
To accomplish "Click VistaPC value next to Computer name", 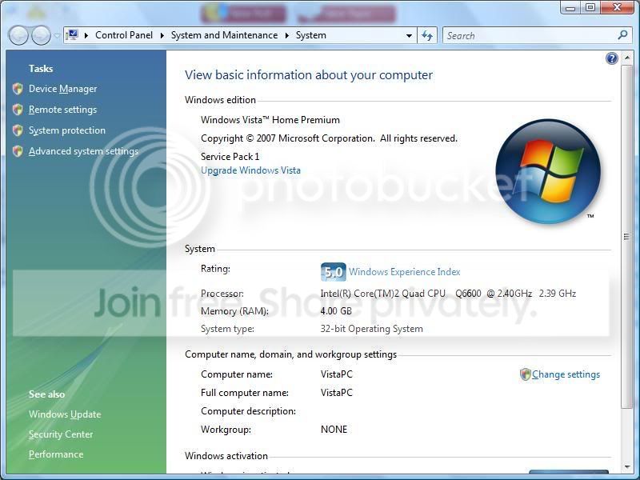I will [336, 374].
